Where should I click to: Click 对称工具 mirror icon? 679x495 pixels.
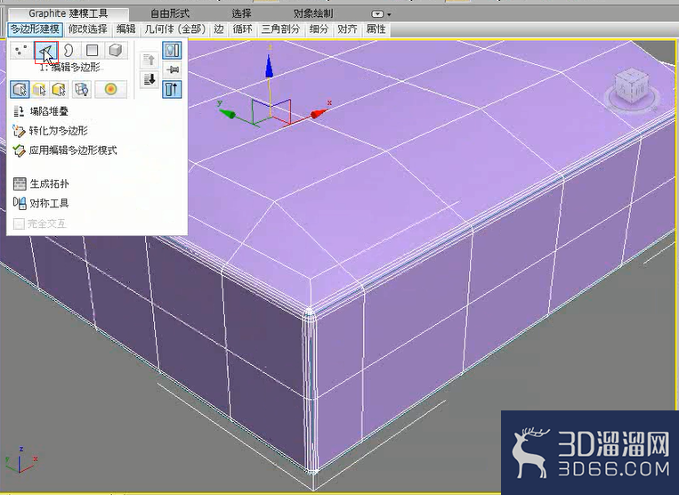[20, 203]
